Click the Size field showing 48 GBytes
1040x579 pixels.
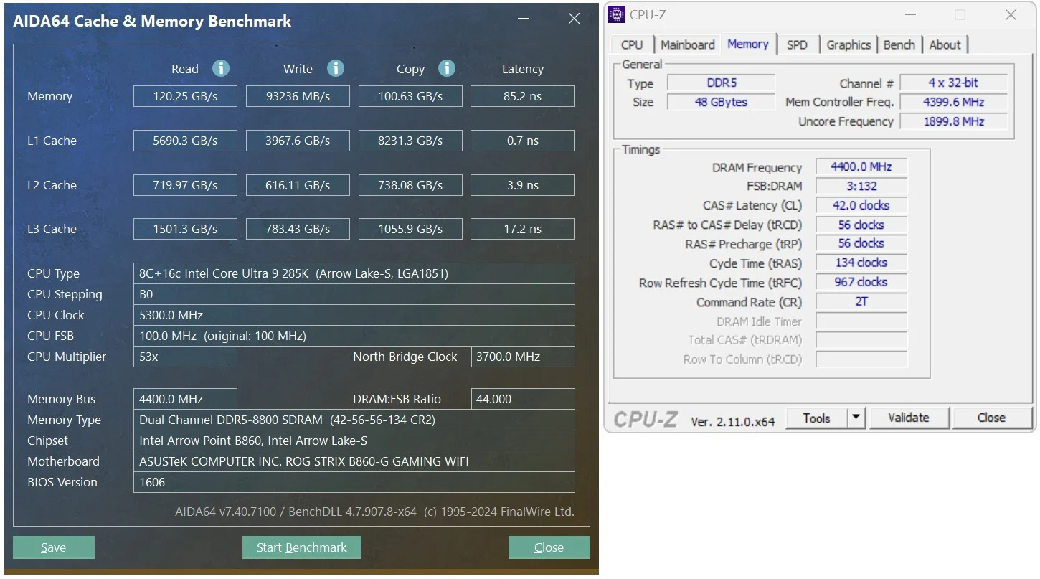click(x=721, y=102)
